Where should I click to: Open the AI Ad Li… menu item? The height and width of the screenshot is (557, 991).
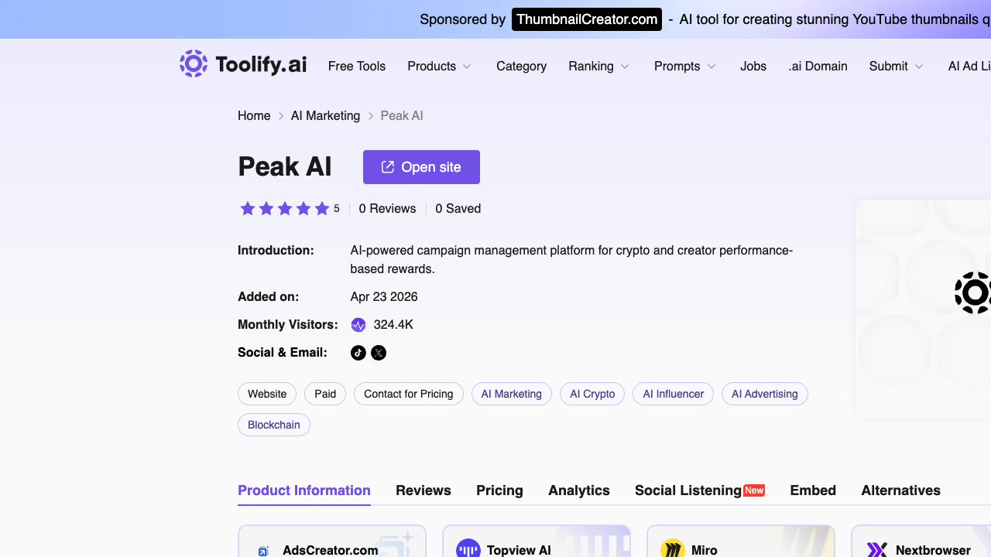(x=969, y=67)
